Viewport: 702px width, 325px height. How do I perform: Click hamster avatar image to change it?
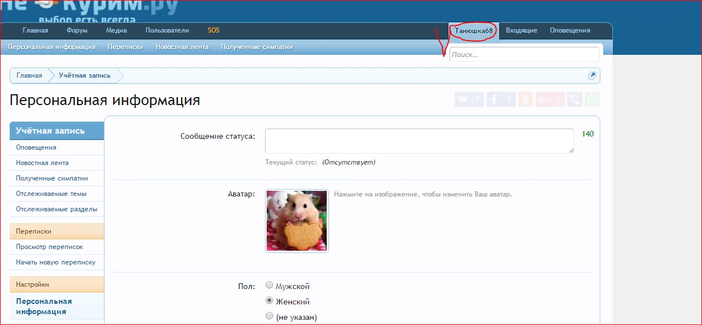point(297,221)
